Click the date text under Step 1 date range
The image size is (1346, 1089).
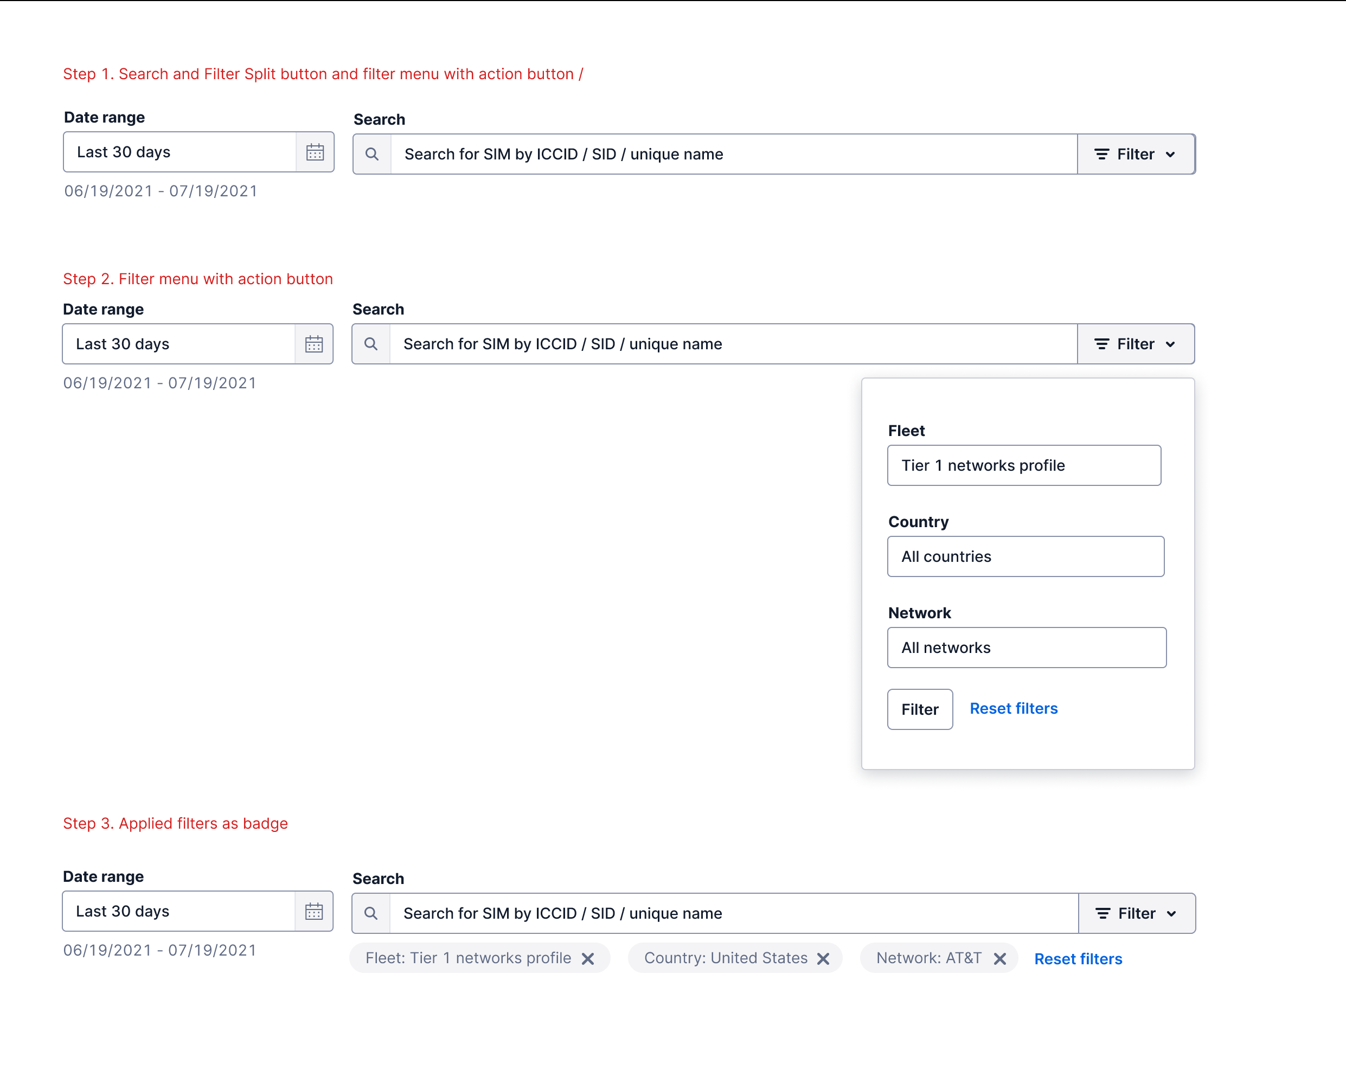[x=161, y=191]
